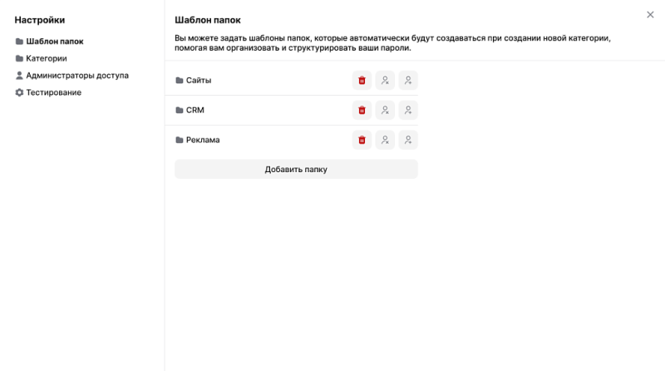Click the gear icon beside Тестирование
Image resolution: width=665 pixels, height=371 pixels.
click(x=19, y=93)
